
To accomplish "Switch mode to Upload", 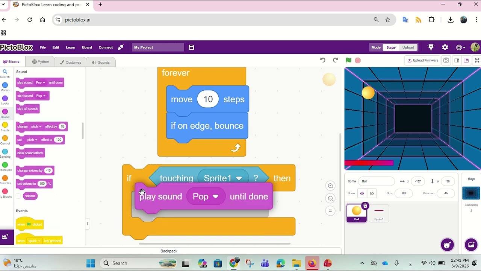I will pyautogui.click(x=408, y=47).
